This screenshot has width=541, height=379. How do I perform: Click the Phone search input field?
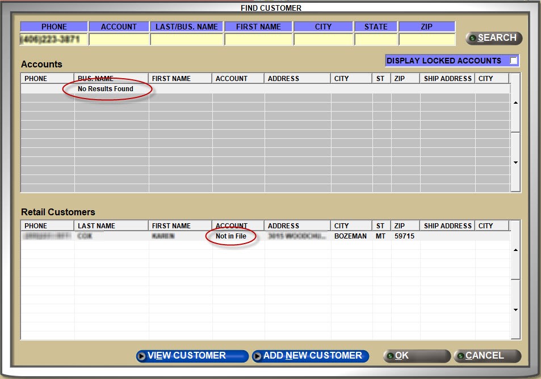click(54, 40)
